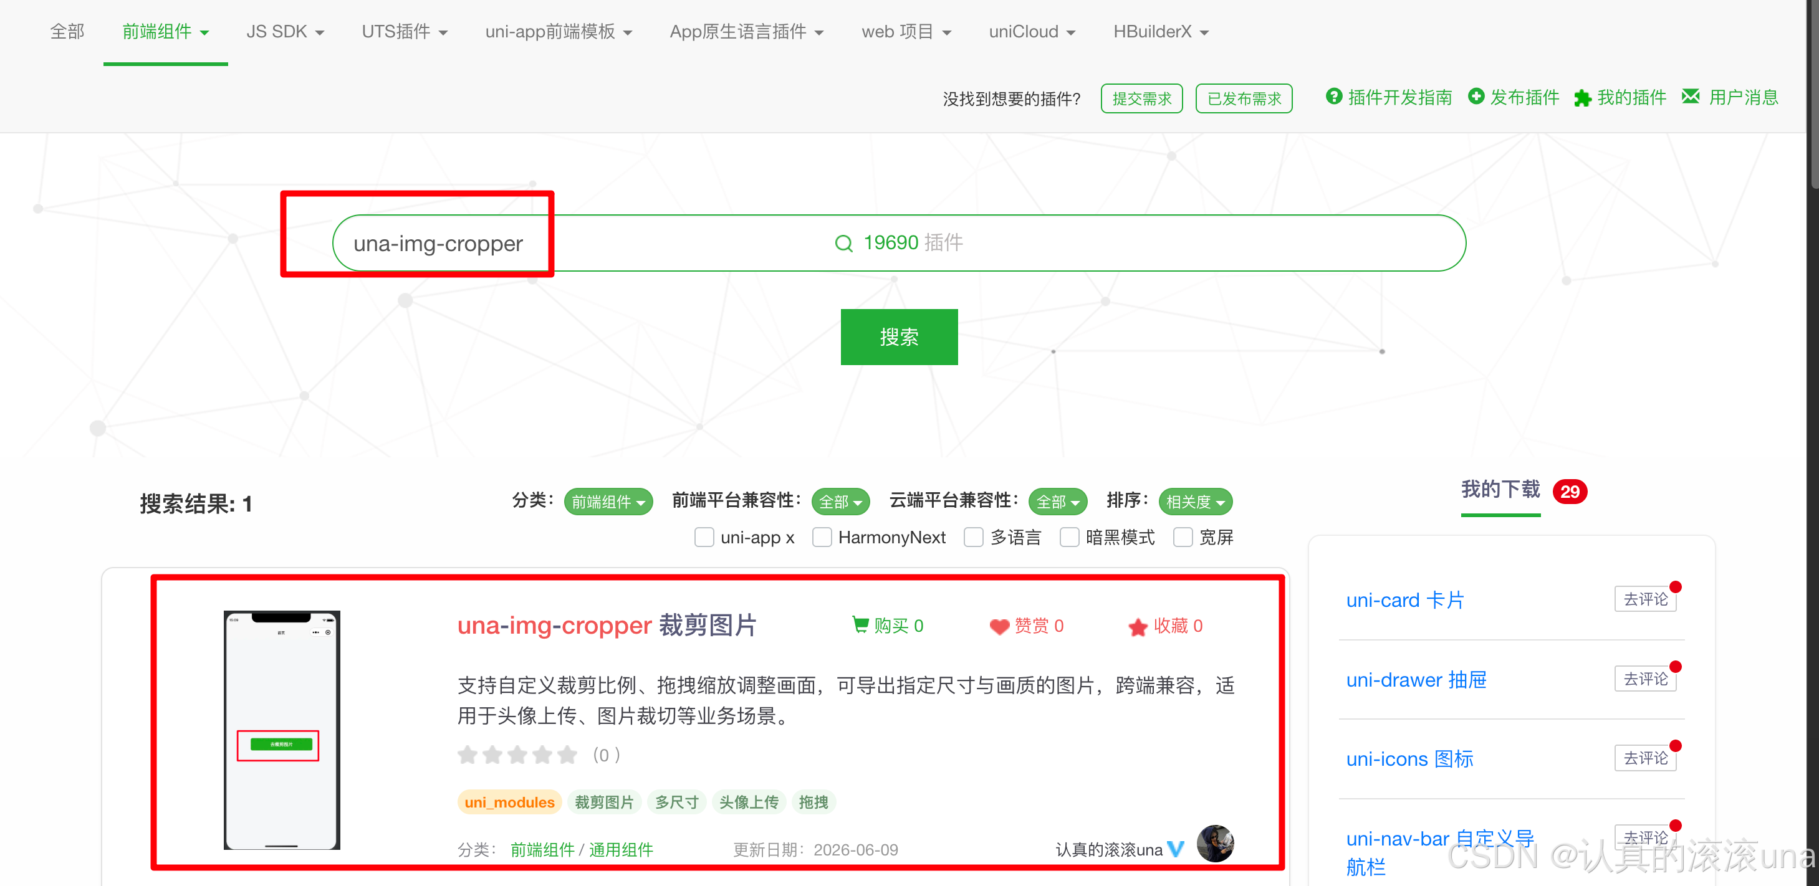Click the 裁剪图片 tag
The width and height of the screenshot is (1819, 886).
click(604, 802)
